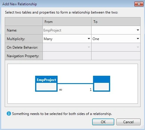
Task: Select the EmpProject table box in diagram
Action: pyautogui.click(x=46, y=84)
